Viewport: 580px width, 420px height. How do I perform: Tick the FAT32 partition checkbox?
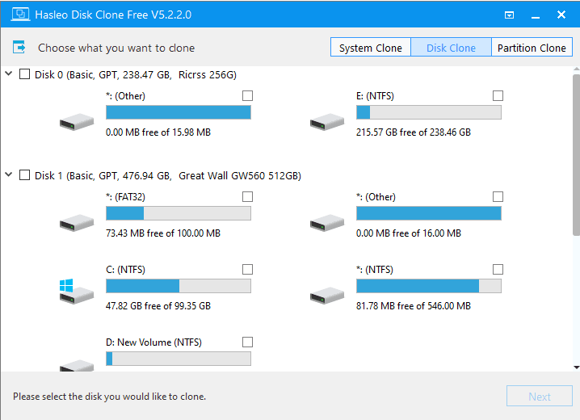click(x=247, y=197)
